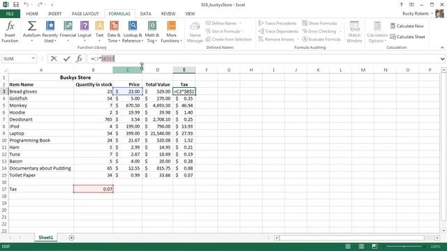The image size is (447, 251).
Task: Expand the Name Box dropdown
Action: tap(33, 59)
